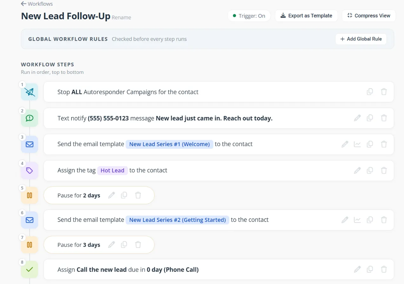Delete the Stop ALL Autoresponder step
This screenshot has height=284, width=404.
(384, 92)
